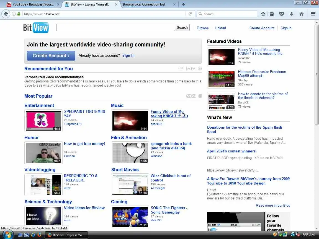
Task: Click the muted volume tray icon
Action: 298,235
